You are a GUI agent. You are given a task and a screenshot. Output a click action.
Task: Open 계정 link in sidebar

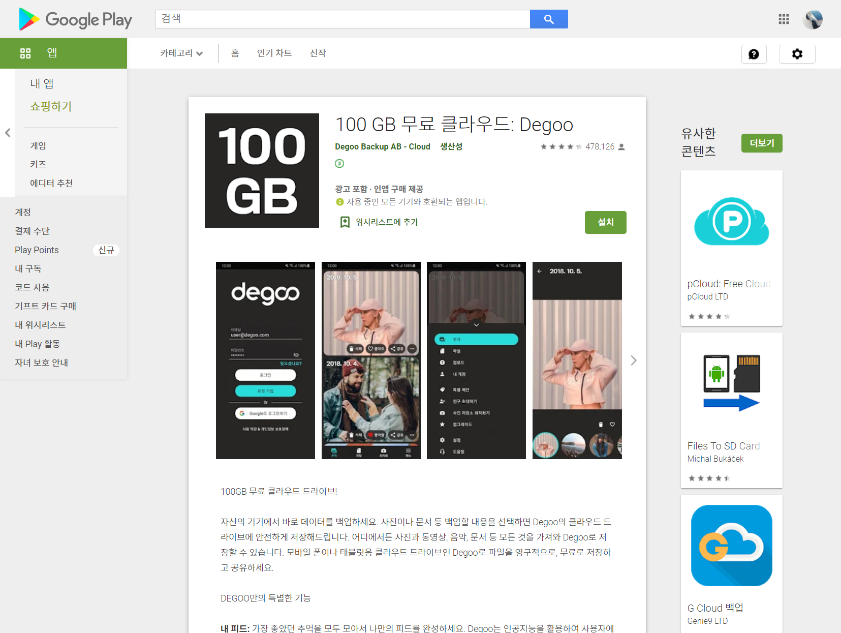point(23,212)
